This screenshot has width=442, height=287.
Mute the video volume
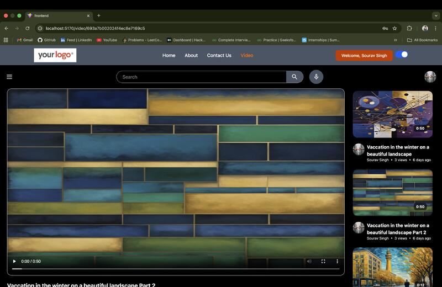coord(309,261)
